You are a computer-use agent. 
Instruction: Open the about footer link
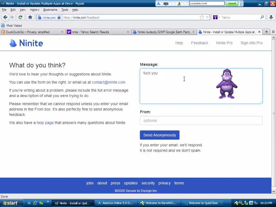pyautogui.click(x=102, y=183)
